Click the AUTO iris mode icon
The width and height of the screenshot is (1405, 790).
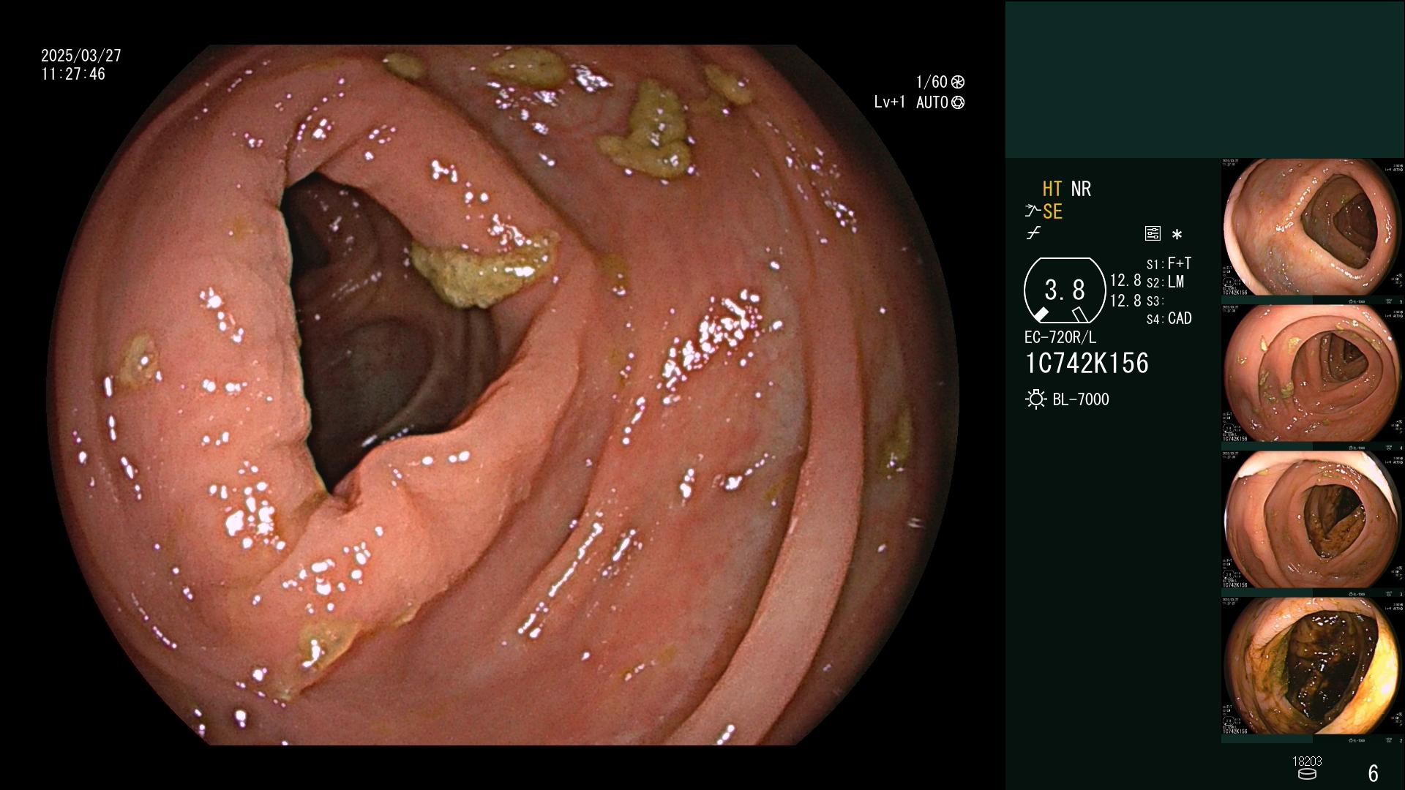958,102
